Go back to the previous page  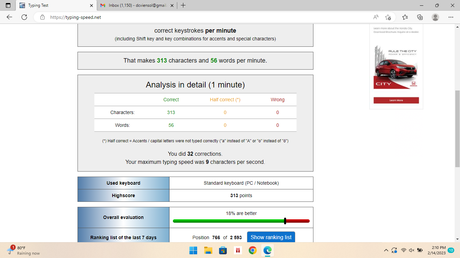pos(9,17)
